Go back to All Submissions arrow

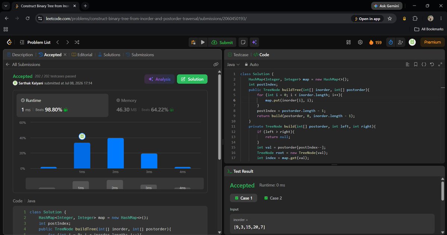point(7,64)
